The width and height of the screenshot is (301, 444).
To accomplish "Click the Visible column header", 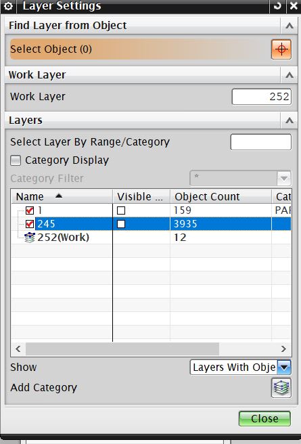I will 141,196.
